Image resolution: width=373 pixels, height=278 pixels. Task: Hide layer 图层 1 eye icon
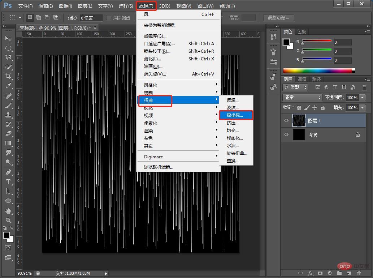[x=286, y=120]
